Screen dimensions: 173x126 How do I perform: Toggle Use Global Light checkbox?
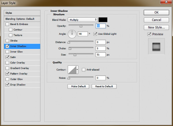95,34
